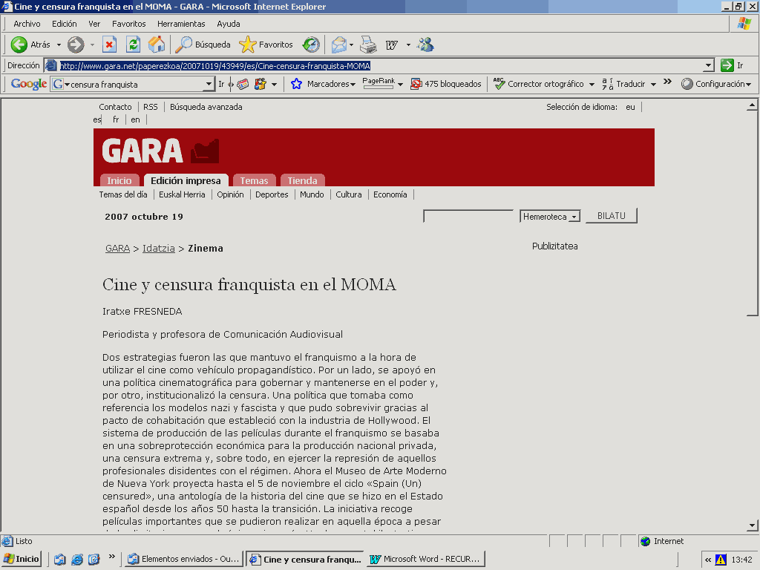Open the Ayuda menu
760x570 pixels.
click(229, 24)
